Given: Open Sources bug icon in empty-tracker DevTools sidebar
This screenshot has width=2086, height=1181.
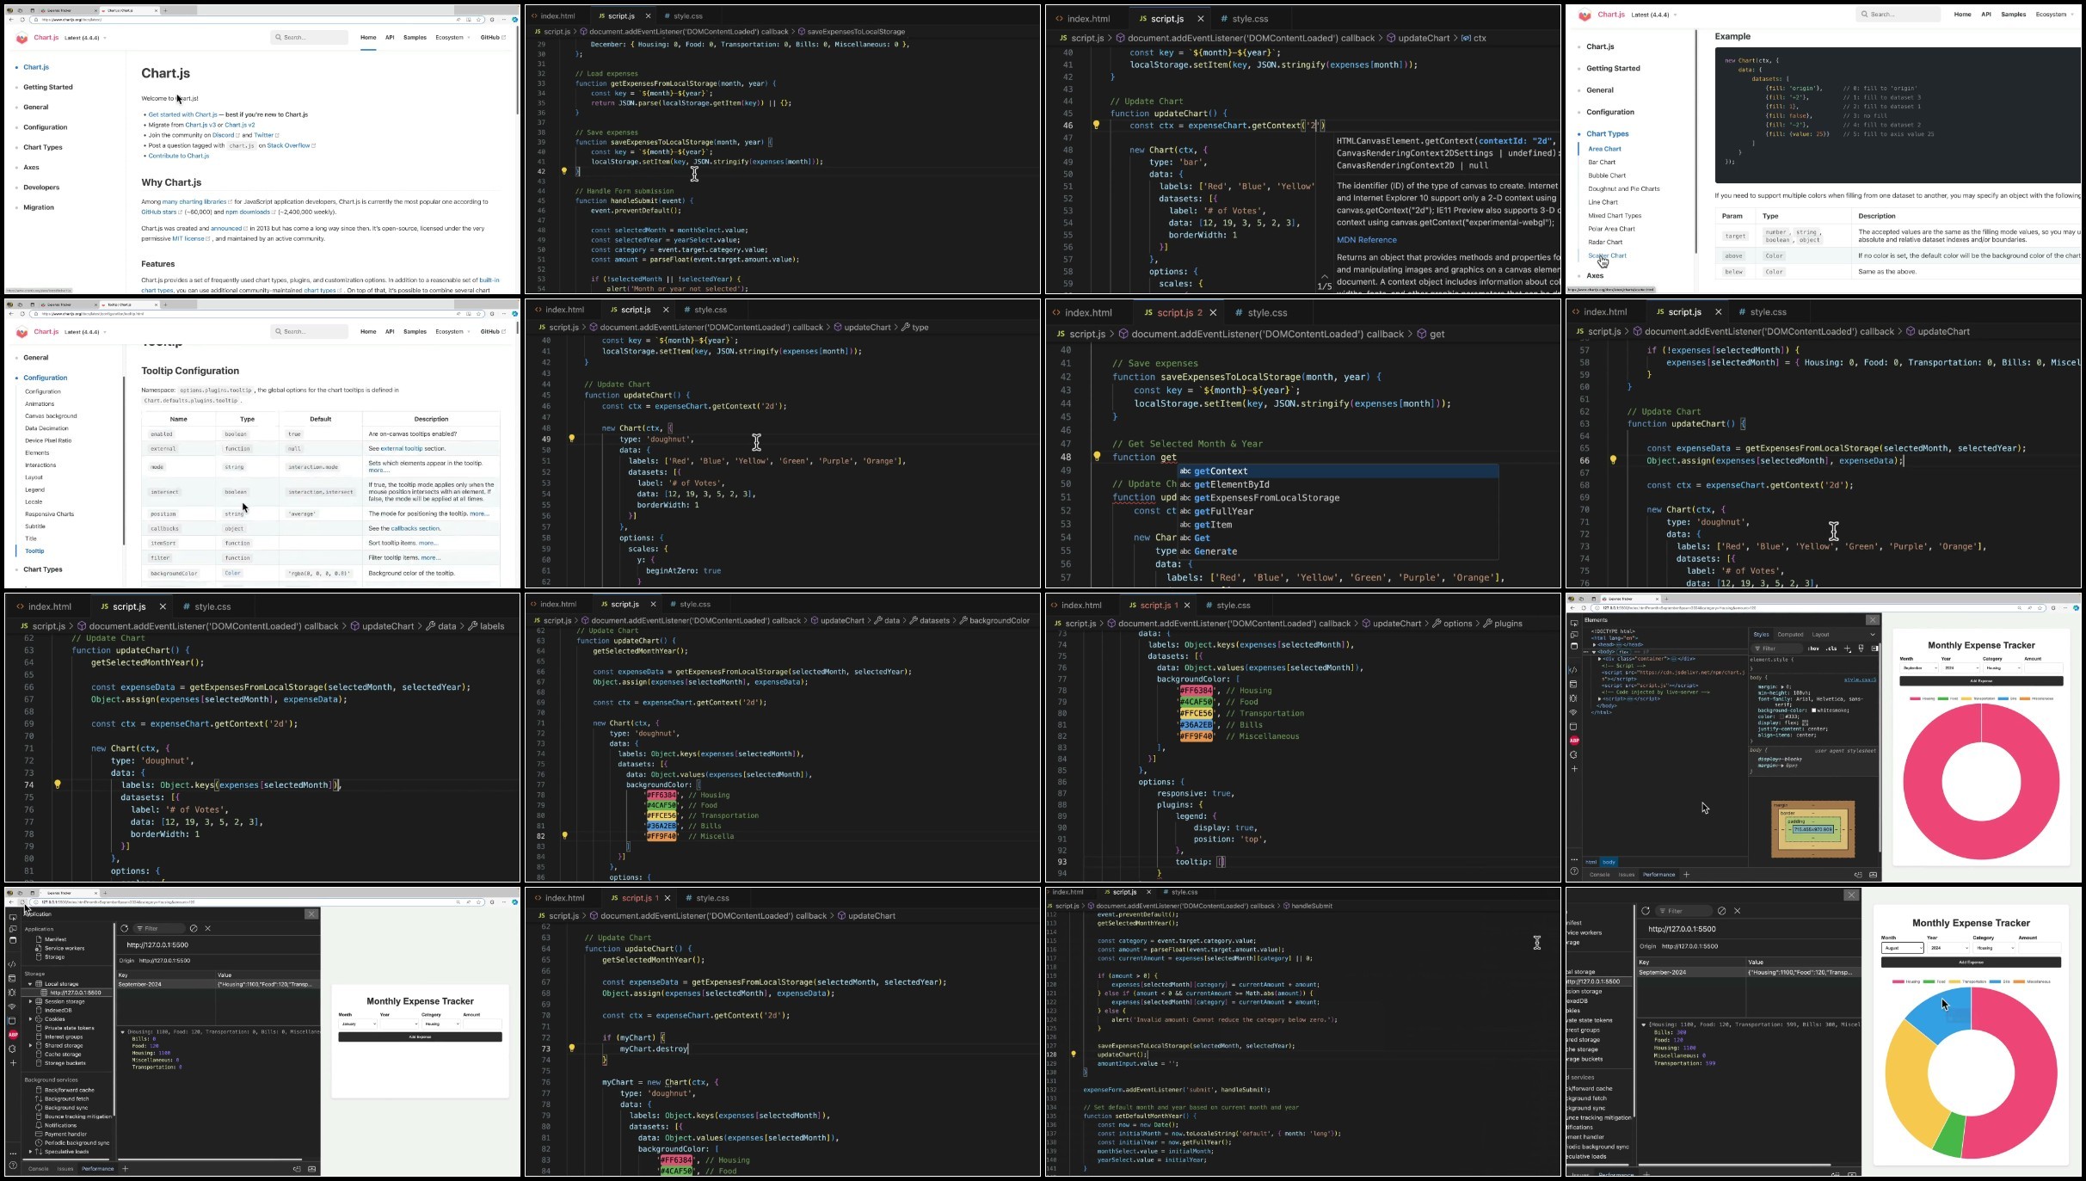Looking at the screenshot, I should tap(12, 992).
